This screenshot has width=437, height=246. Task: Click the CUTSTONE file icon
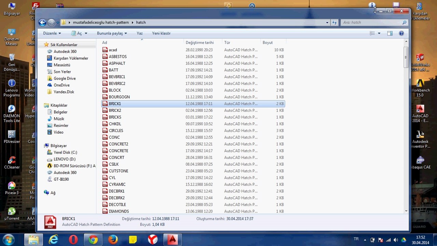[105, 171]
